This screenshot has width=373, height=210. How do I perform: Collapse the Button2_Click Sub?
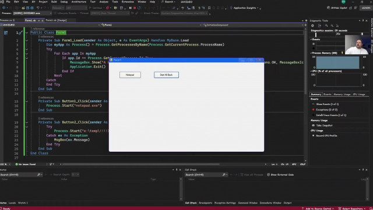[x=27, y=123]
